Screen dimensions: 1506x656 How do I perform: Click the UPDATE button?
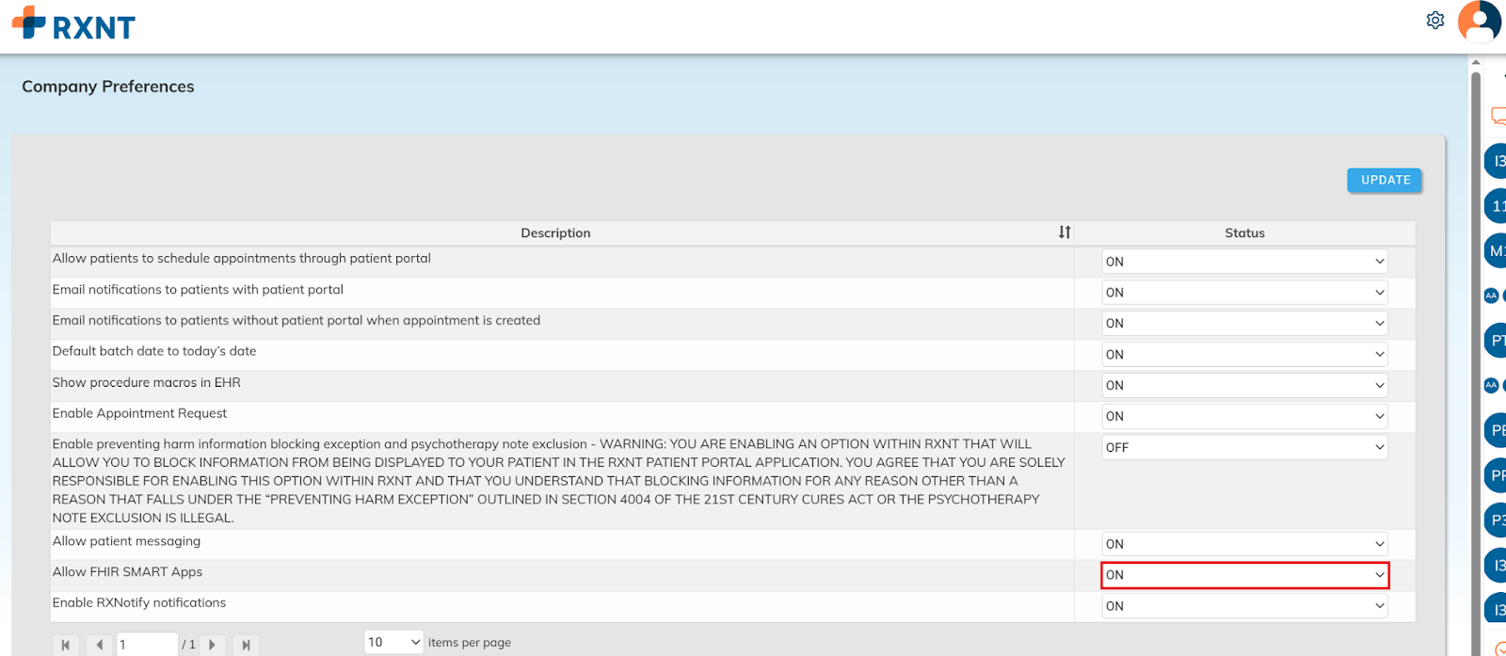click(1385, 180)
